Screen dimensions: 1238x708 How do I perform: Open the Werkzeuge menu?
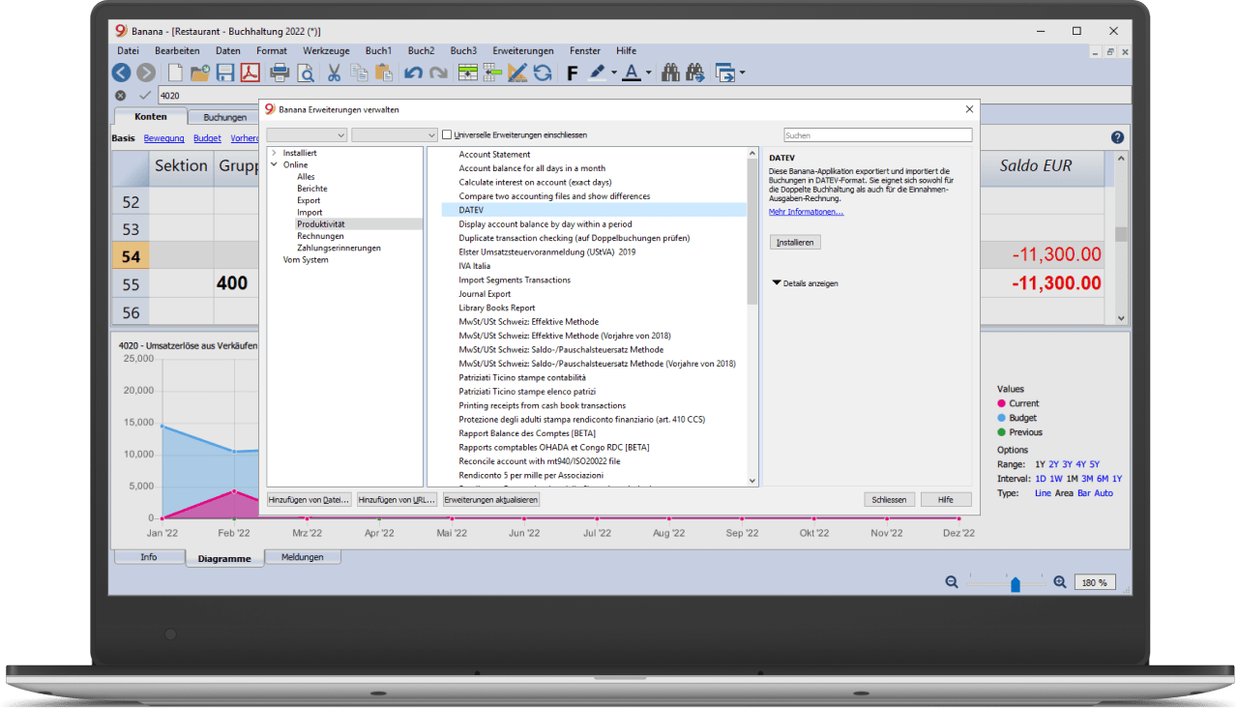point(324,50)
